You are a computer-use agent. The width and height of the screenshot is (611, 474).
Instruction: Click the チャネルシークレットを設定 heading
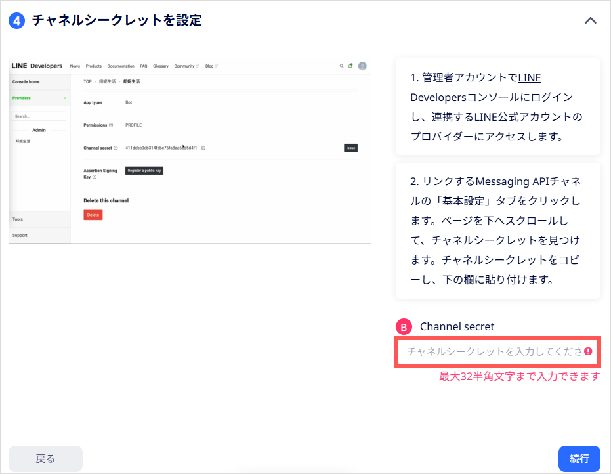117,20
